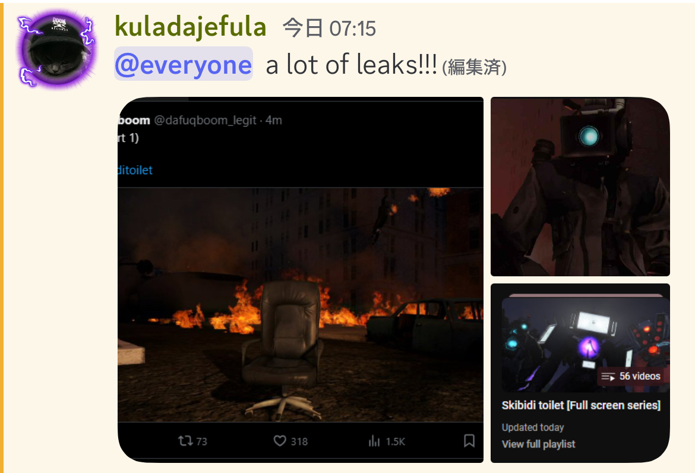Click View full playlist link

pyautogui.click(x=539, y=444)
